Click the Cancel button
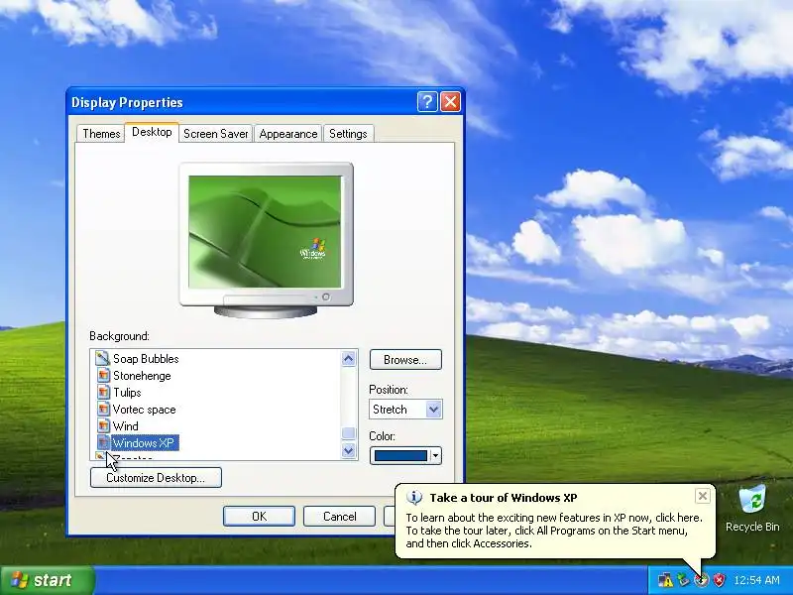 339,516
